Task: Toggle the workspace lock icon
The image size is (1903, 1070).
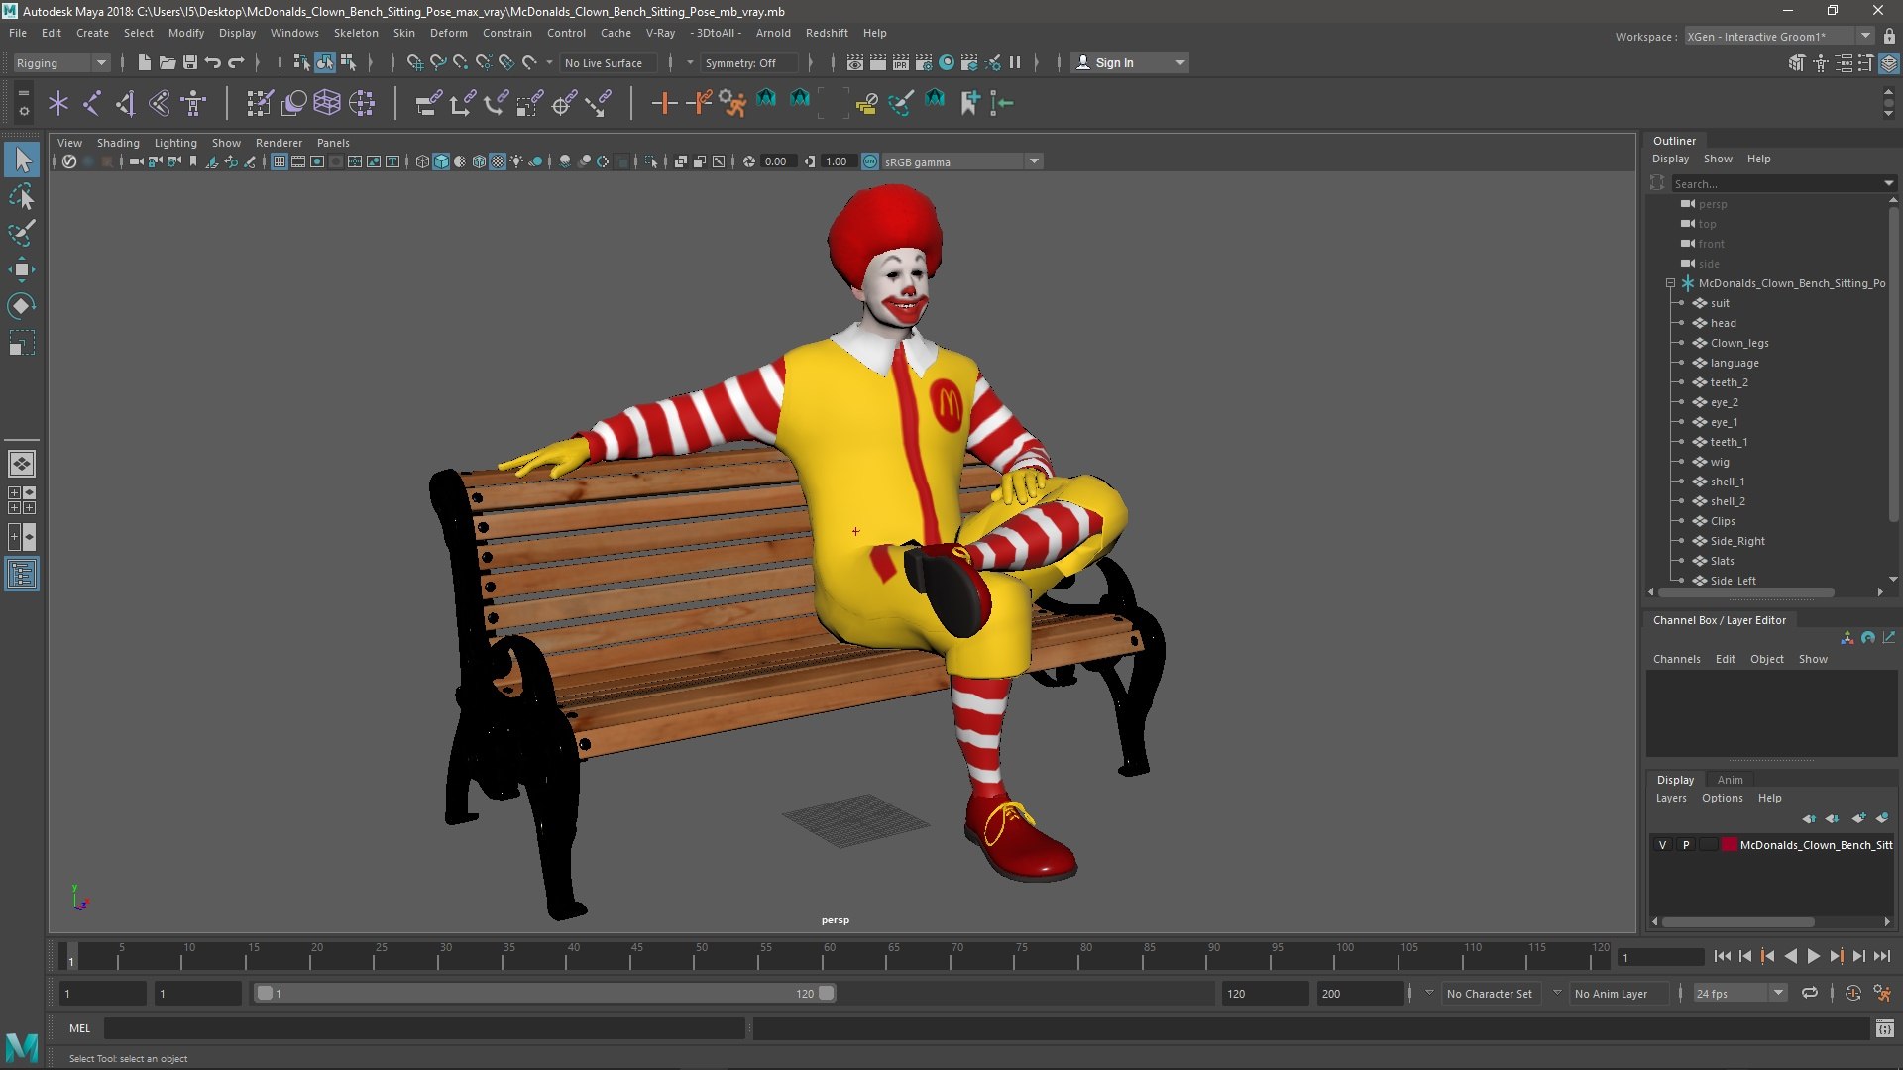Action: click(x=1889, y=37)
